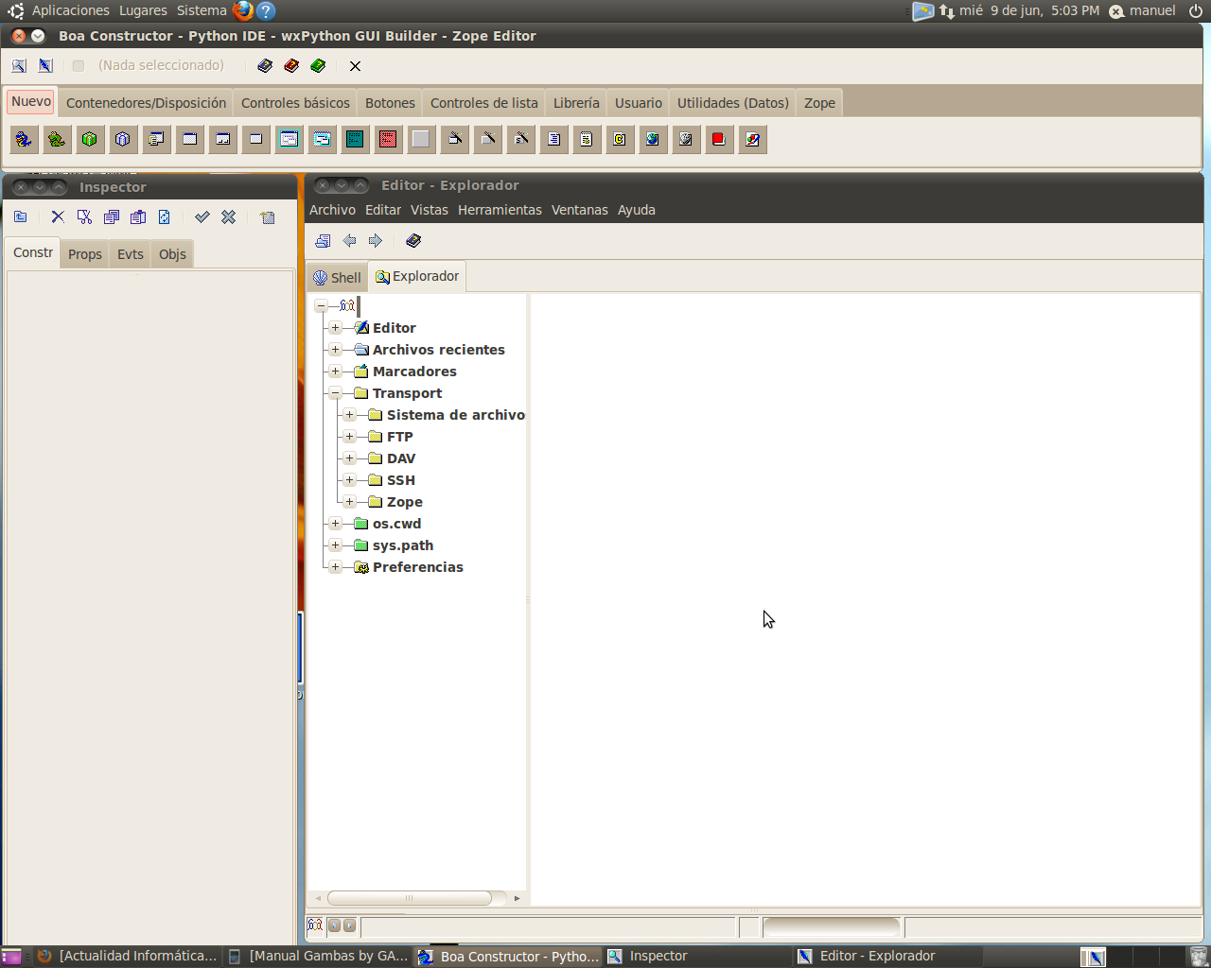Expand the Editor tree node
This screenshot has width=1211, height=968.
point(335,328)
